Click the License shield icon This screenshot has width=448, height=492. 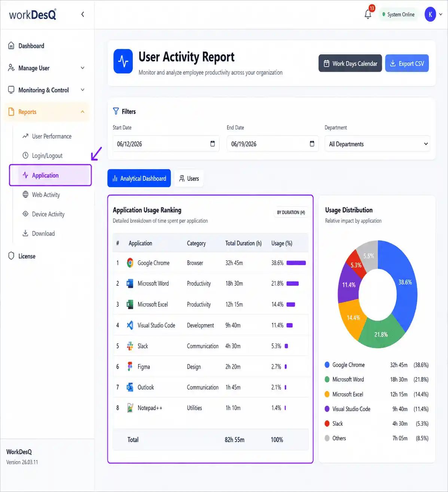(11, 256)
